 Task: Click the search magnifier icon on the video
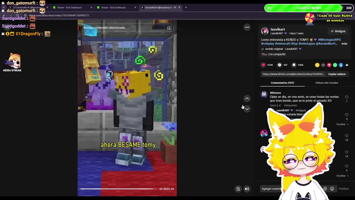(x=168, y=28)
